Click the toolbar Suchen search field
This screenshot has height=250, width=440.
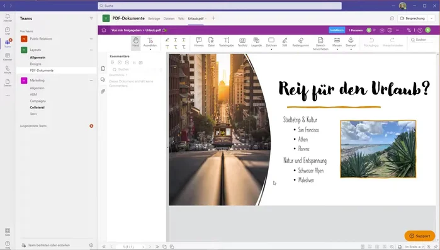(x=422, y=40)
